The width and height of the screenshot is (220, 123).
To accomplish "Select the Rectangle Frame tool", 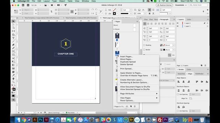I will pyautogui.click(x=13, y=52).
